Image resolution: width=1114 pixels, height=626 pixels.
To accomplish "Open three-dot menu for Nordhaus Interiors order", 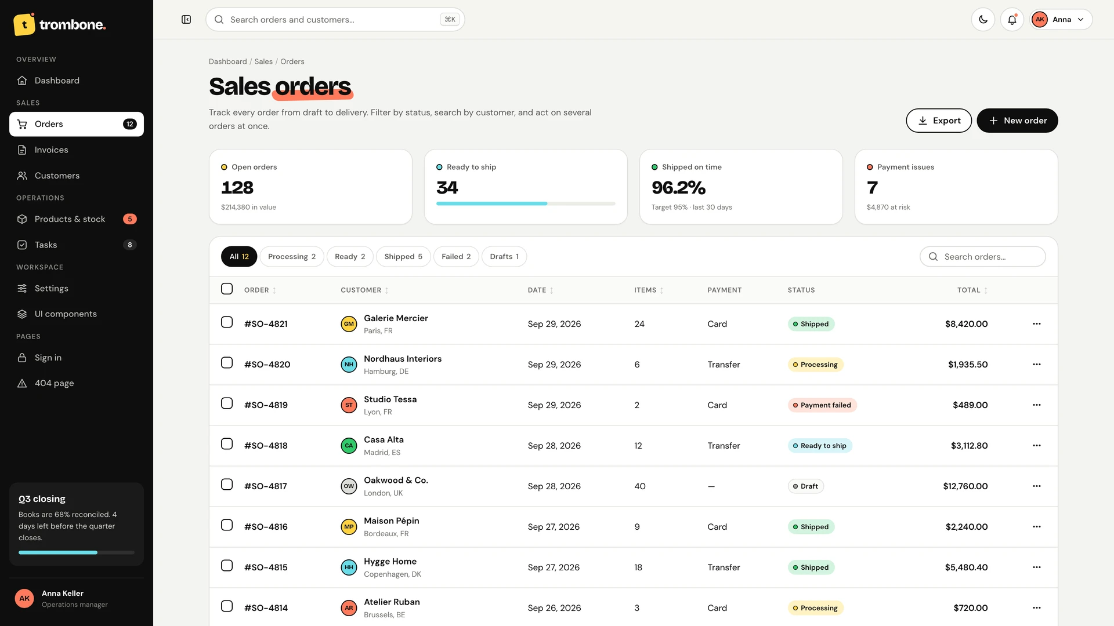I will pyautogui.click(x=1037, y=365).
